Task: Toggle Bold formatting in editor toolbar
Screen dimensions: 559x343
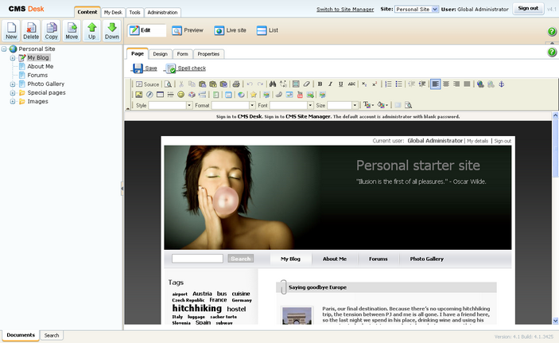Action: tap(320, 84)
